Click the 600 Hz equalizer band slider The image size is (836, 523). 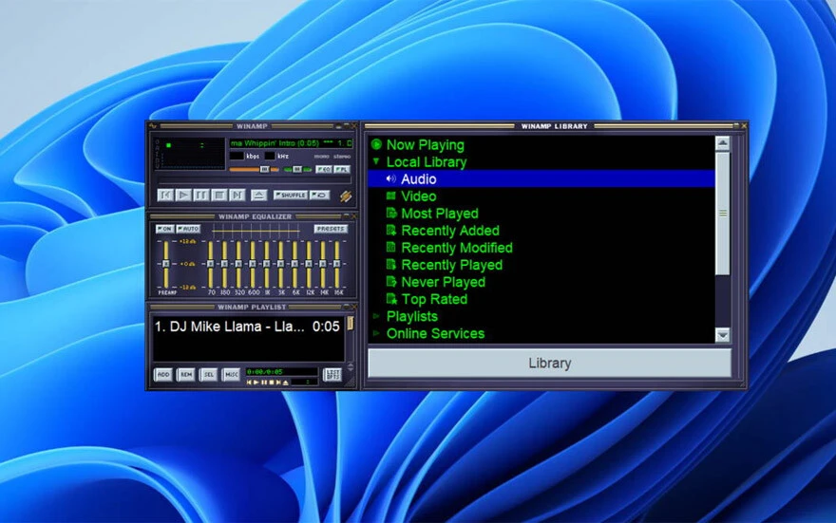point(253,264)
